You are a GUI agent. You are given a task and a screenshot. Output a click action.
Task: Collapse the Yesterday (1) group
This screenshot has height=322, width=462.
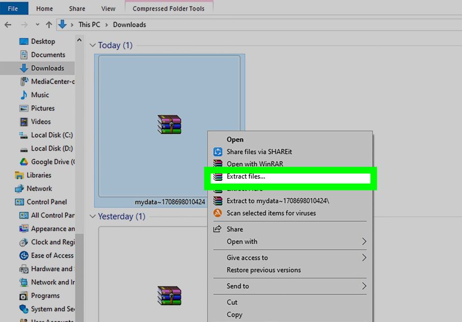click(x=92, y=217)
